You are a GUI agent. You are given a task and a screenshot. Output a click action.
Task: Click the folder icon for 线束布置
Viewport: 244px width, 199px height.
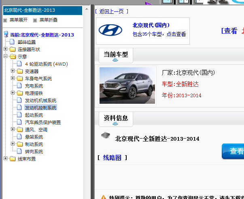pyautogui.click(x=13, y=159)
